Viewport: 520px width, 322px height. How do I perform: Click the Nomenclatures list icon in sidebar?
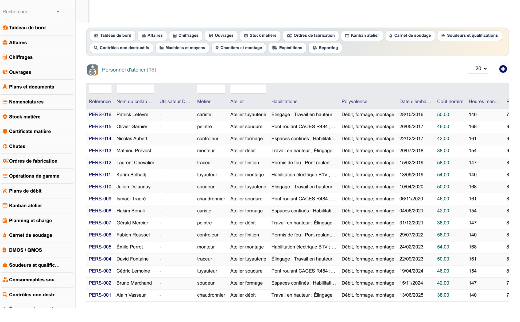5,102
